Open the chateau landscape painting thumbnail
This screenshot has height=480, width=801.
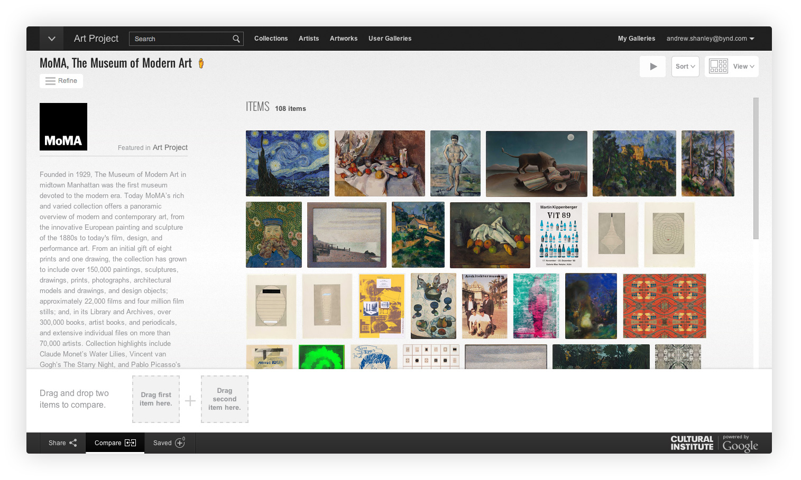point(634,164)
